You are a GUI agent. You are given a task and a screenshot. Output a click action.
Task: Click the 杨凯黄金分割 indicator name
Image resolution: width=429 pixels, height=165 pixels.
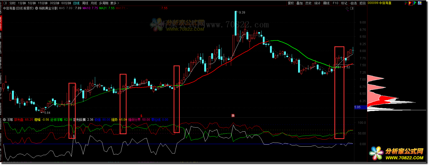tap(48, 8)
